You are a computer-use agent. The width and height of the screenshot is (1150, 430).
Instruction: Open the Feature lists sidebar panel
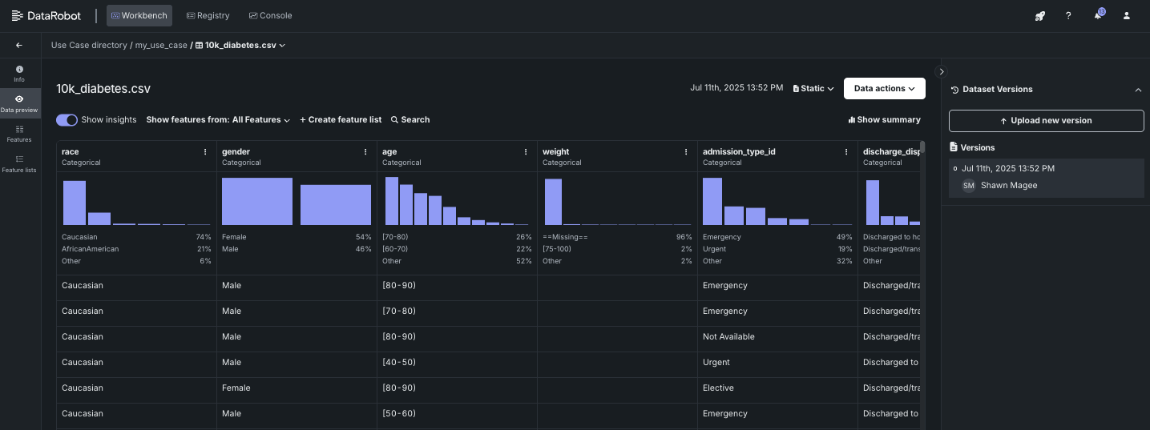(x=19, y=163)
